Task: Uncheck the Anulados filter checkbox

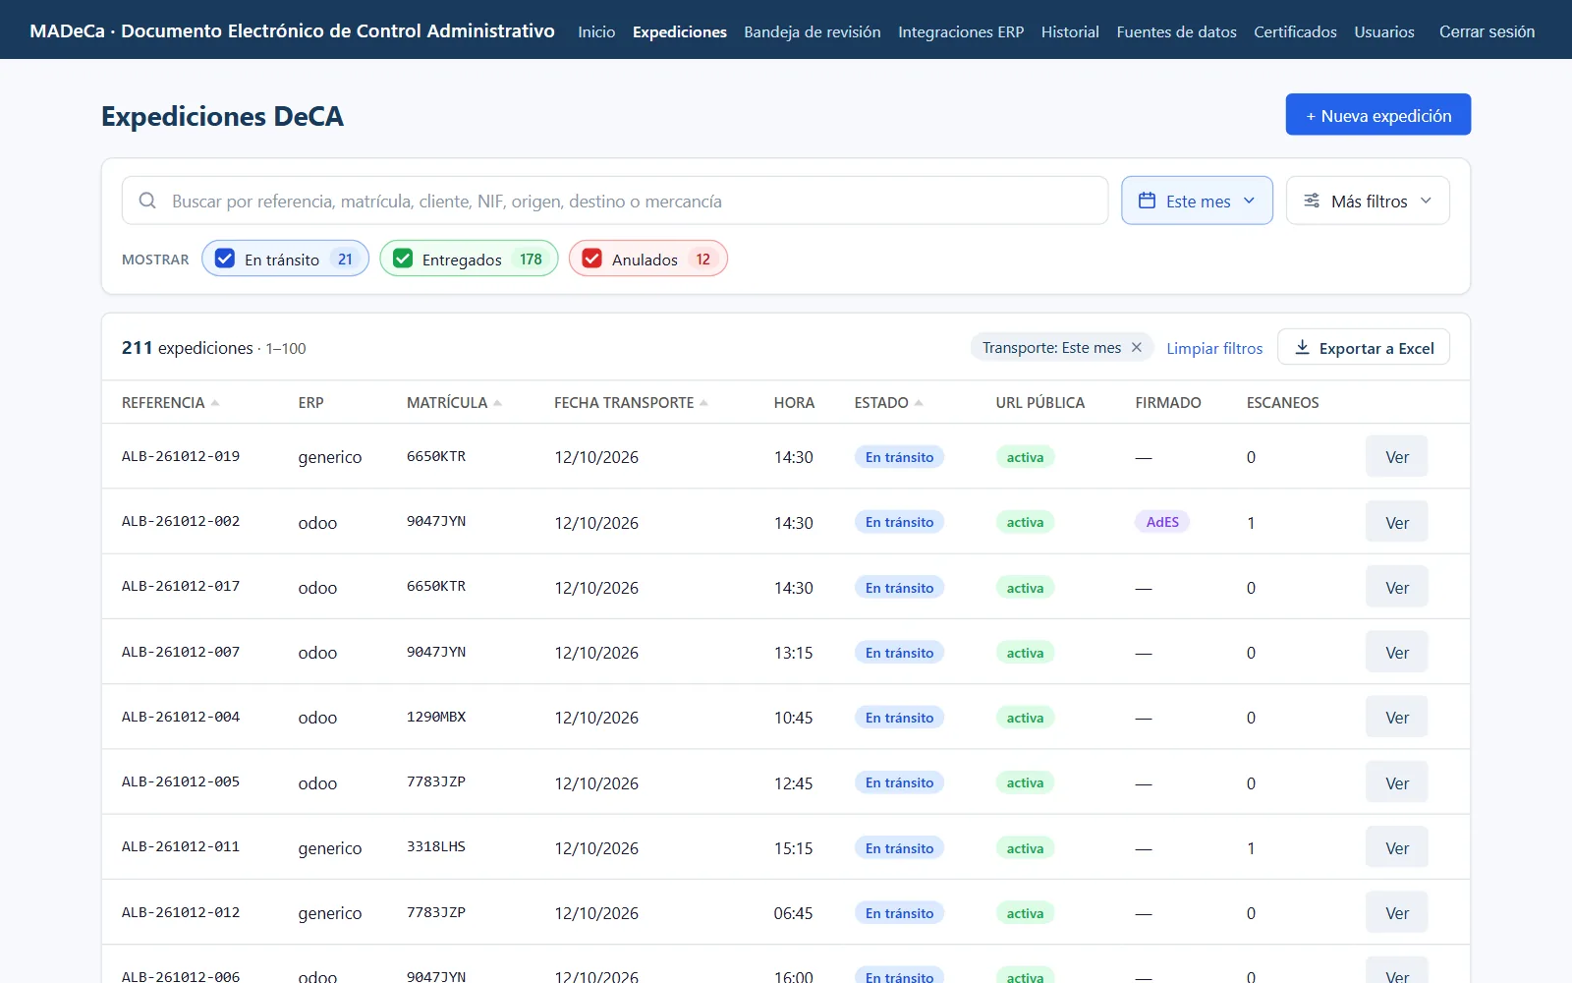Action: click(592, 259)
